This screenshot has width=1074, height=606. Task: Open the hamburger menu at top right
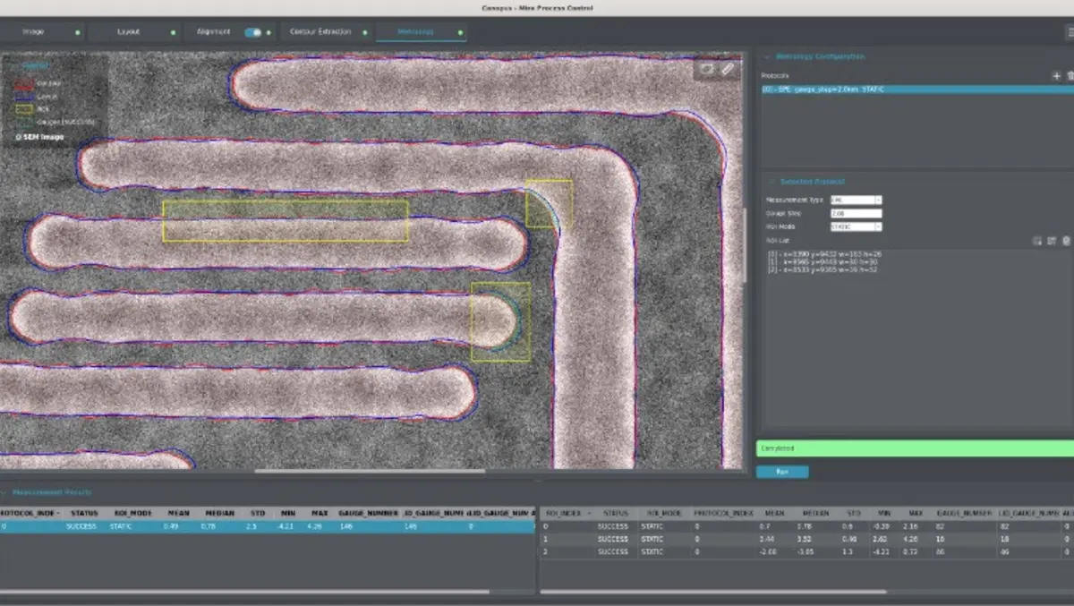(1069, 31)
